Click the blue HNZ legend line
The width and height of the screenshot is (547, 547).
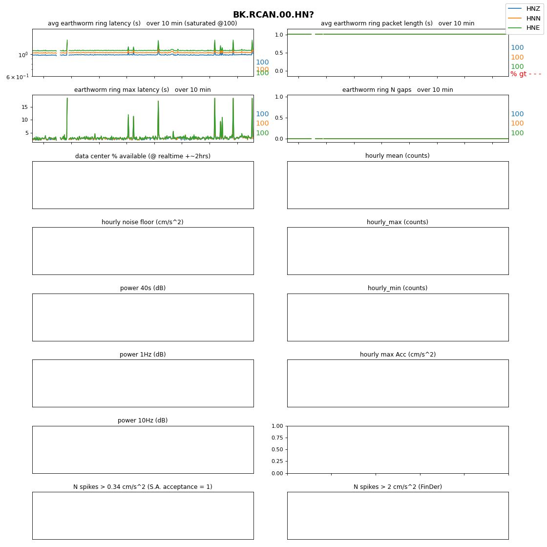tap(515, 9)
